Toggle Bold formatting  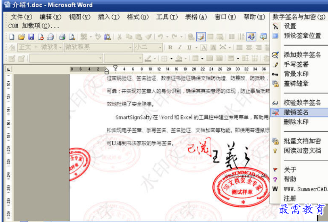(x=170, y=48)
